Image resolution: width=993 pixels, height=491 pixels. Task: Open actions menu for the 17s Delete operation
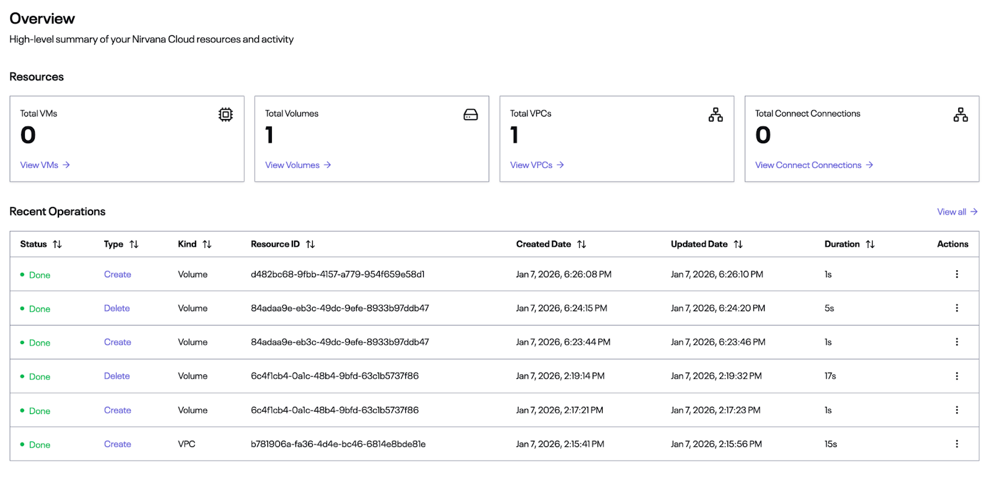956,376
